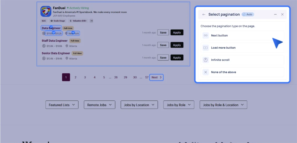
Task: Save the Senior Data Engineer job
Action: [x=163, y=58]
